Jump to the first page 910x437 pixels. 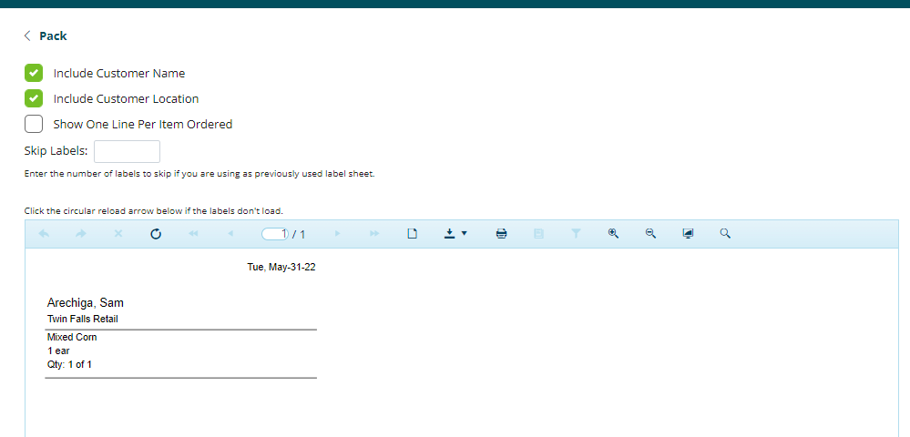(x=193, y=234)
